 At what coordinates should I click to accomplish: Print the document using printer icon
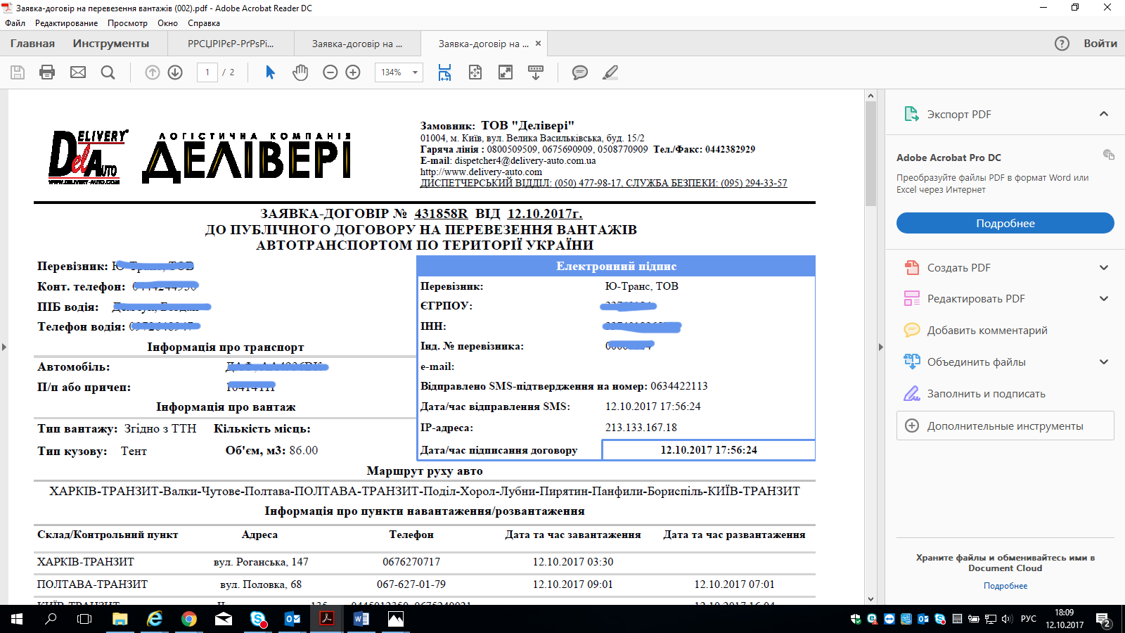point(47,72)
